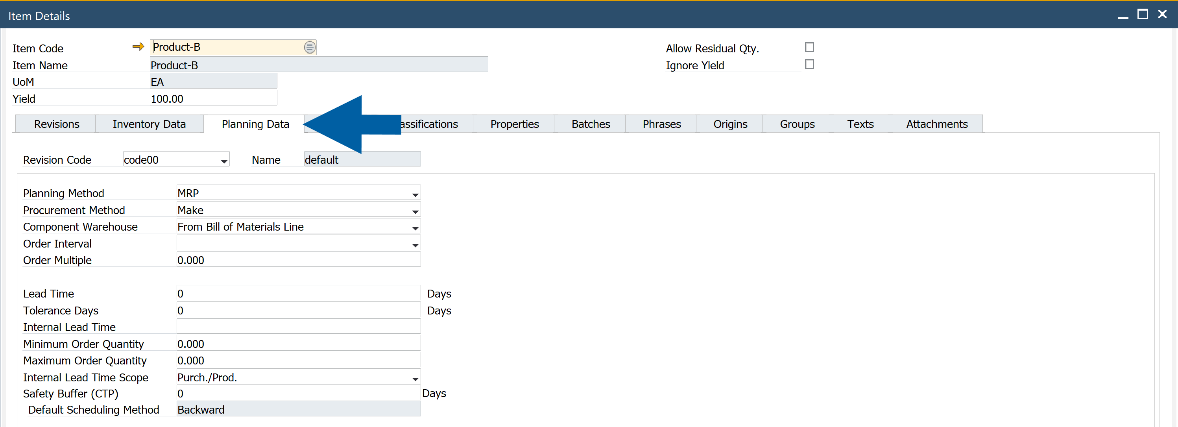Open the Inventory Data tab
Image resolution: width=1178 pixels, height=427 pixels.
coord(149,124)
